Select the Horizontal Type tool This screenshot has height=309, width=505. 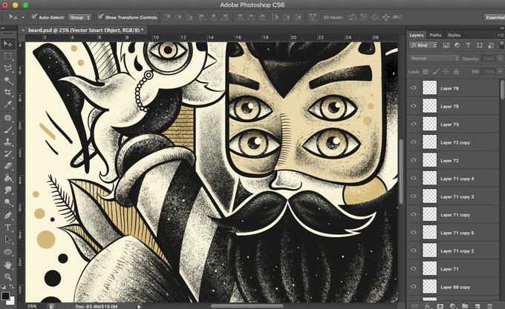7,227
